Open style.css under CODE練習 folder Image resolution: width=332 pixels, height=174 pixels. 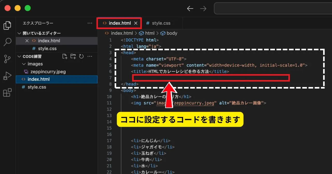click(x=37, y=87)
